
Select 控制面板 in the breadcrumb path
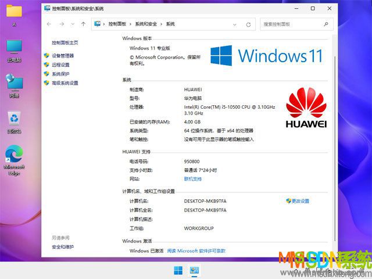pos(117,24)
